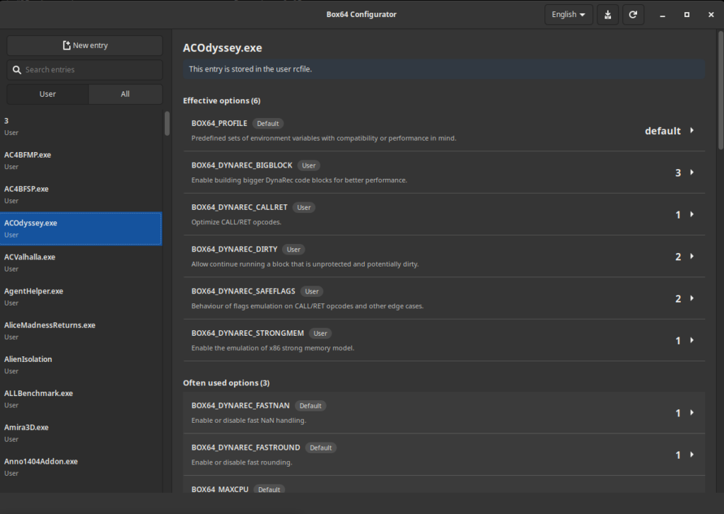
Task: Expand BOX64_DYNAREC_FASTNAN option arrow
Action: (x=691, y=413)
